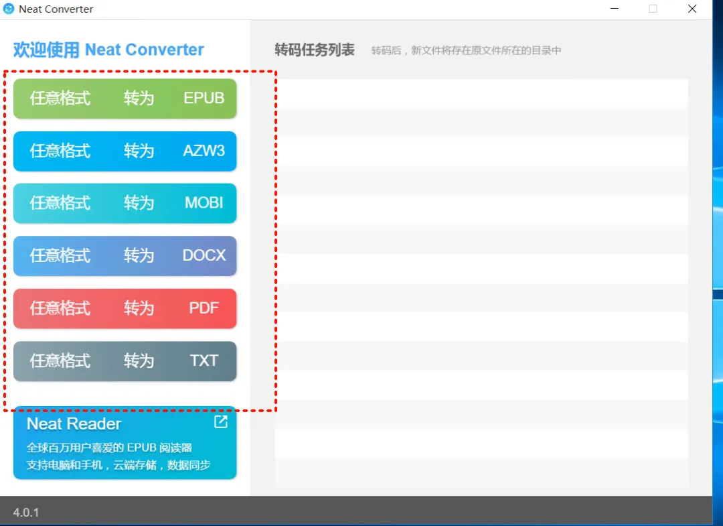Viewport: 723px width, 526px height.
Task: Start a conversion to DOCX
Action: [x=125, y=255]
